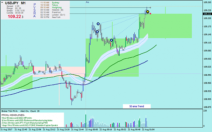Select the Swaps 0.00, 0.00 reading
Screen dimensions: 212x132
[x=16, y=11]
